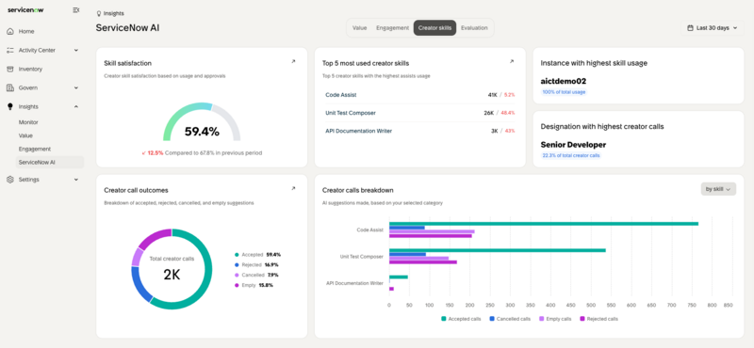Viewport: 754px width, 348px height.
Task: Click API Documentation Writer accepted calls bar
Action: point(398,277)
